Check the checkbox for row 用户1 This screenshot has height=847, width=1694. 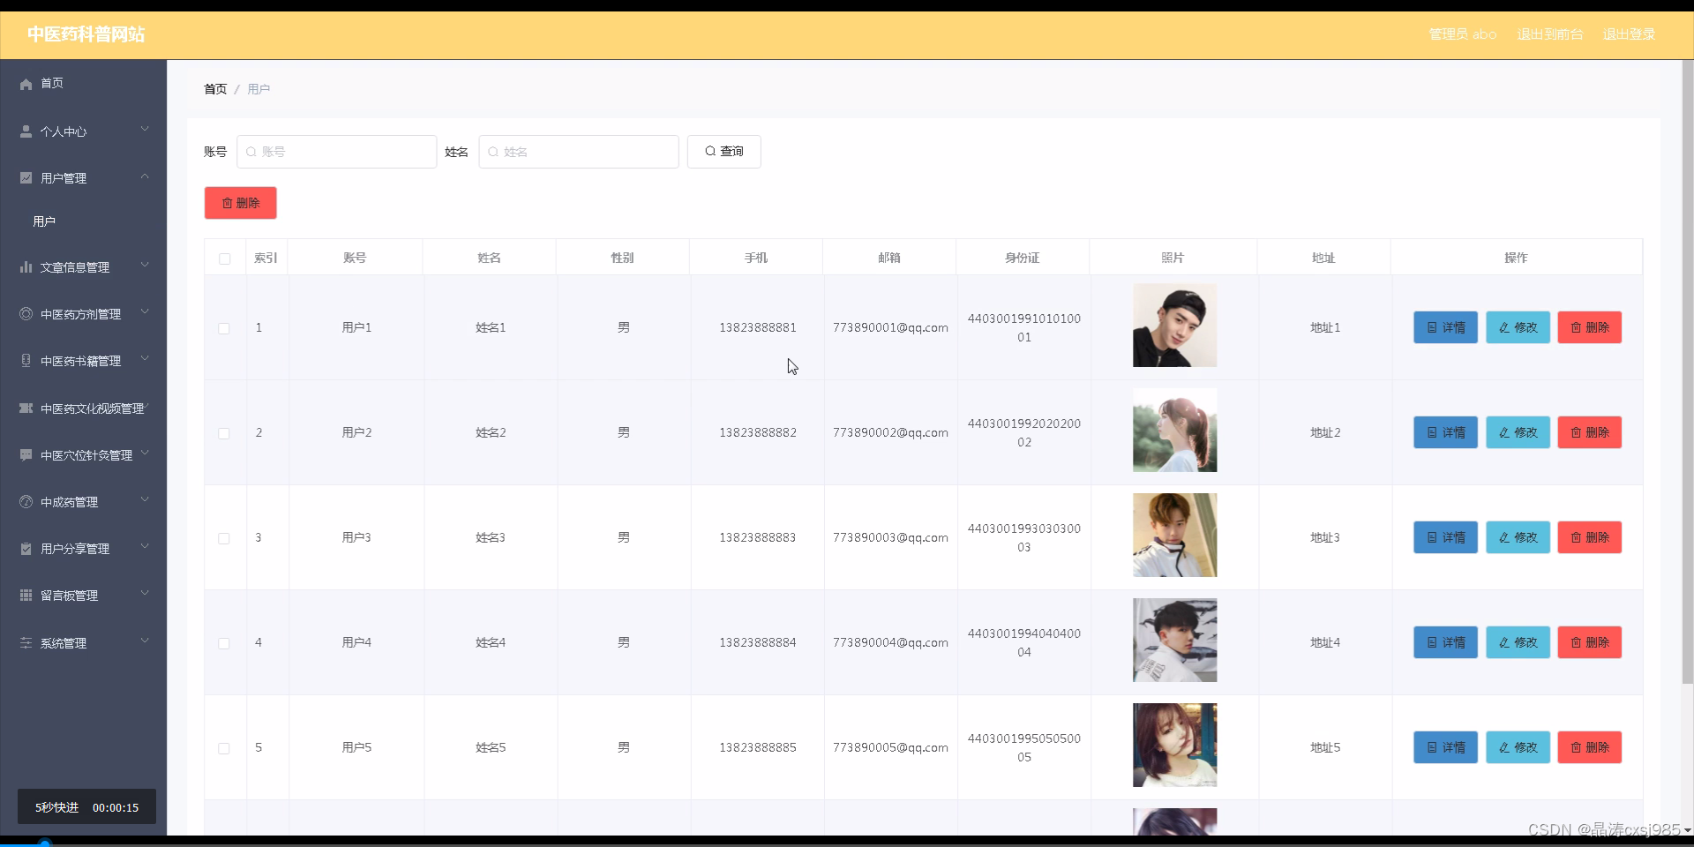tap(224, 329)
